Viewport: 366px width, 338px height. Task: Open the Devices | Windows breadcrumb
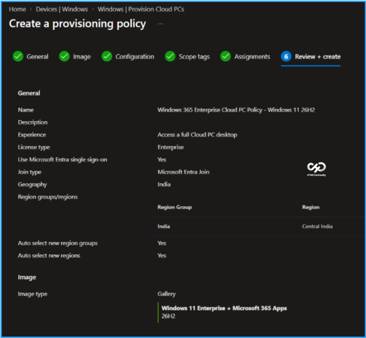(62, 9)
